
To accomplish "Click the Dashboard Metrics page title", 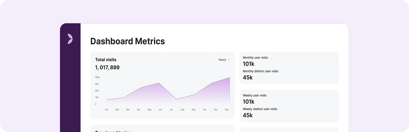I will 128,41.
